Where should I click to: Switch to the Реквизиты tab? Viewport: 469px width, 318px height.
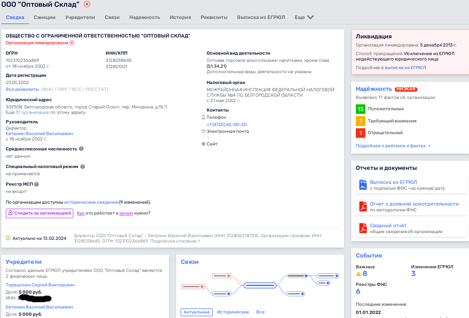point(214,17)
